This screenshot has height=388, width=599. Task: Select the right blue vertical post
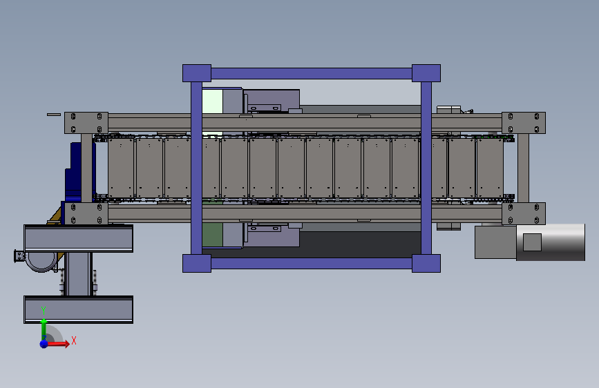[x=426, y=168]
